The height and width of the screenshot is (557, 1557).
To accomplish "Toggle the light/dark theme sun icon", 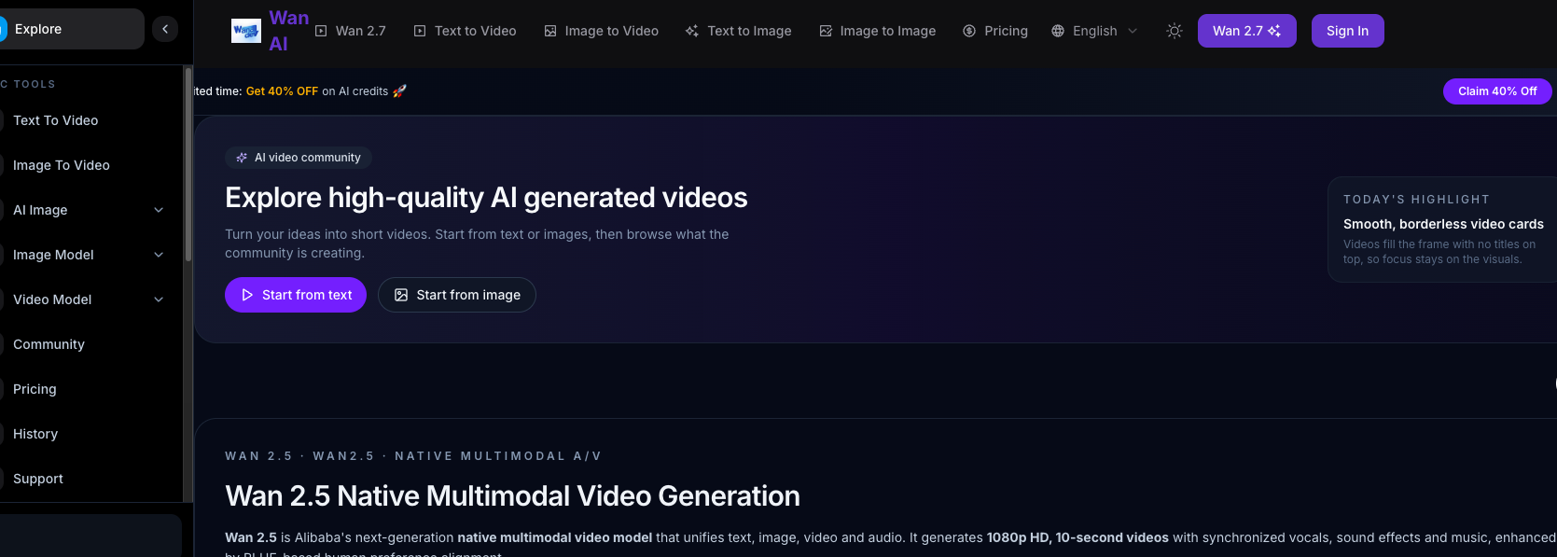I will (x=1175, y=31).
